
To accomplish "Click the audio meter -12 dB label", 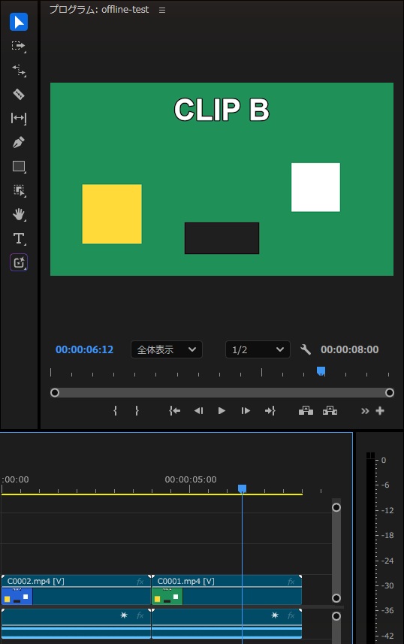I will [x=387, y=510].
